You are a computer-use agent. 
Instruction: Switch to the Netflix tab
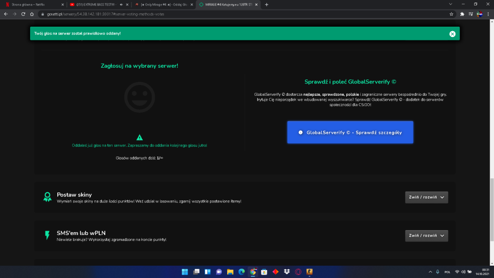click(x=34, y=5)
